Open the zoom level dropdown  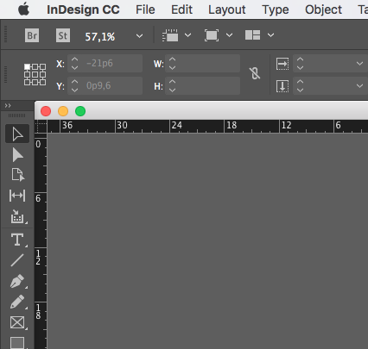coord(139,36)
